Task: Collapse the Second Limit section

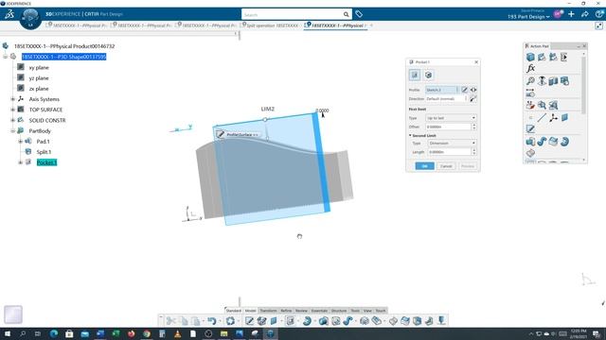Action: [x=410, y=136]
